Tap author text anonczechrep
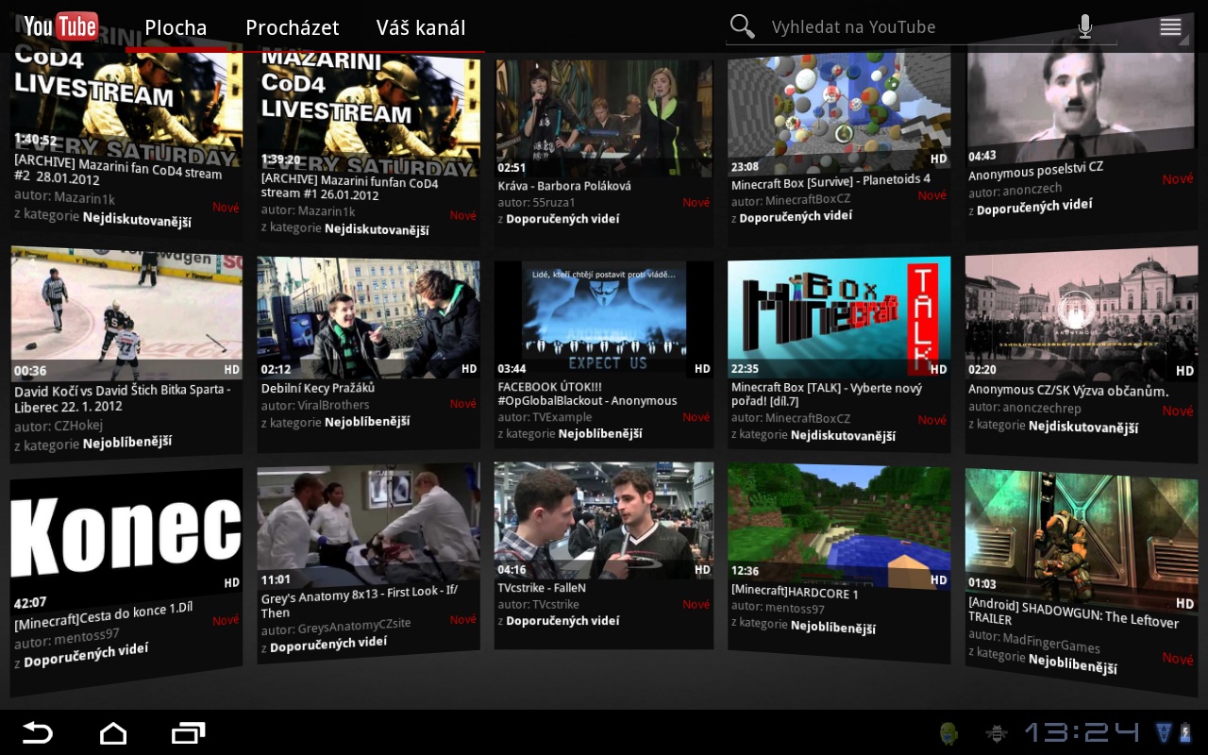 pos(1041,408)
